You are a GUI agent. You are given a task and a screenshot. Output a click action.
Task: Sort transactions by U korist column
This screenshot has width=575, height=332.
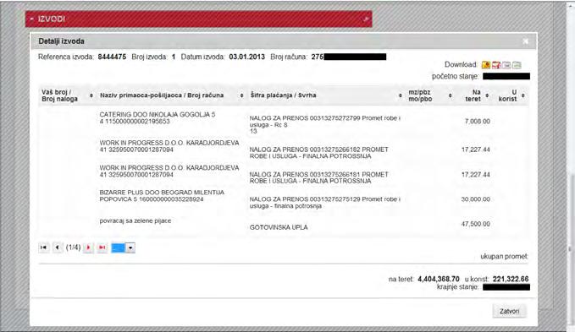click(523, 95)
